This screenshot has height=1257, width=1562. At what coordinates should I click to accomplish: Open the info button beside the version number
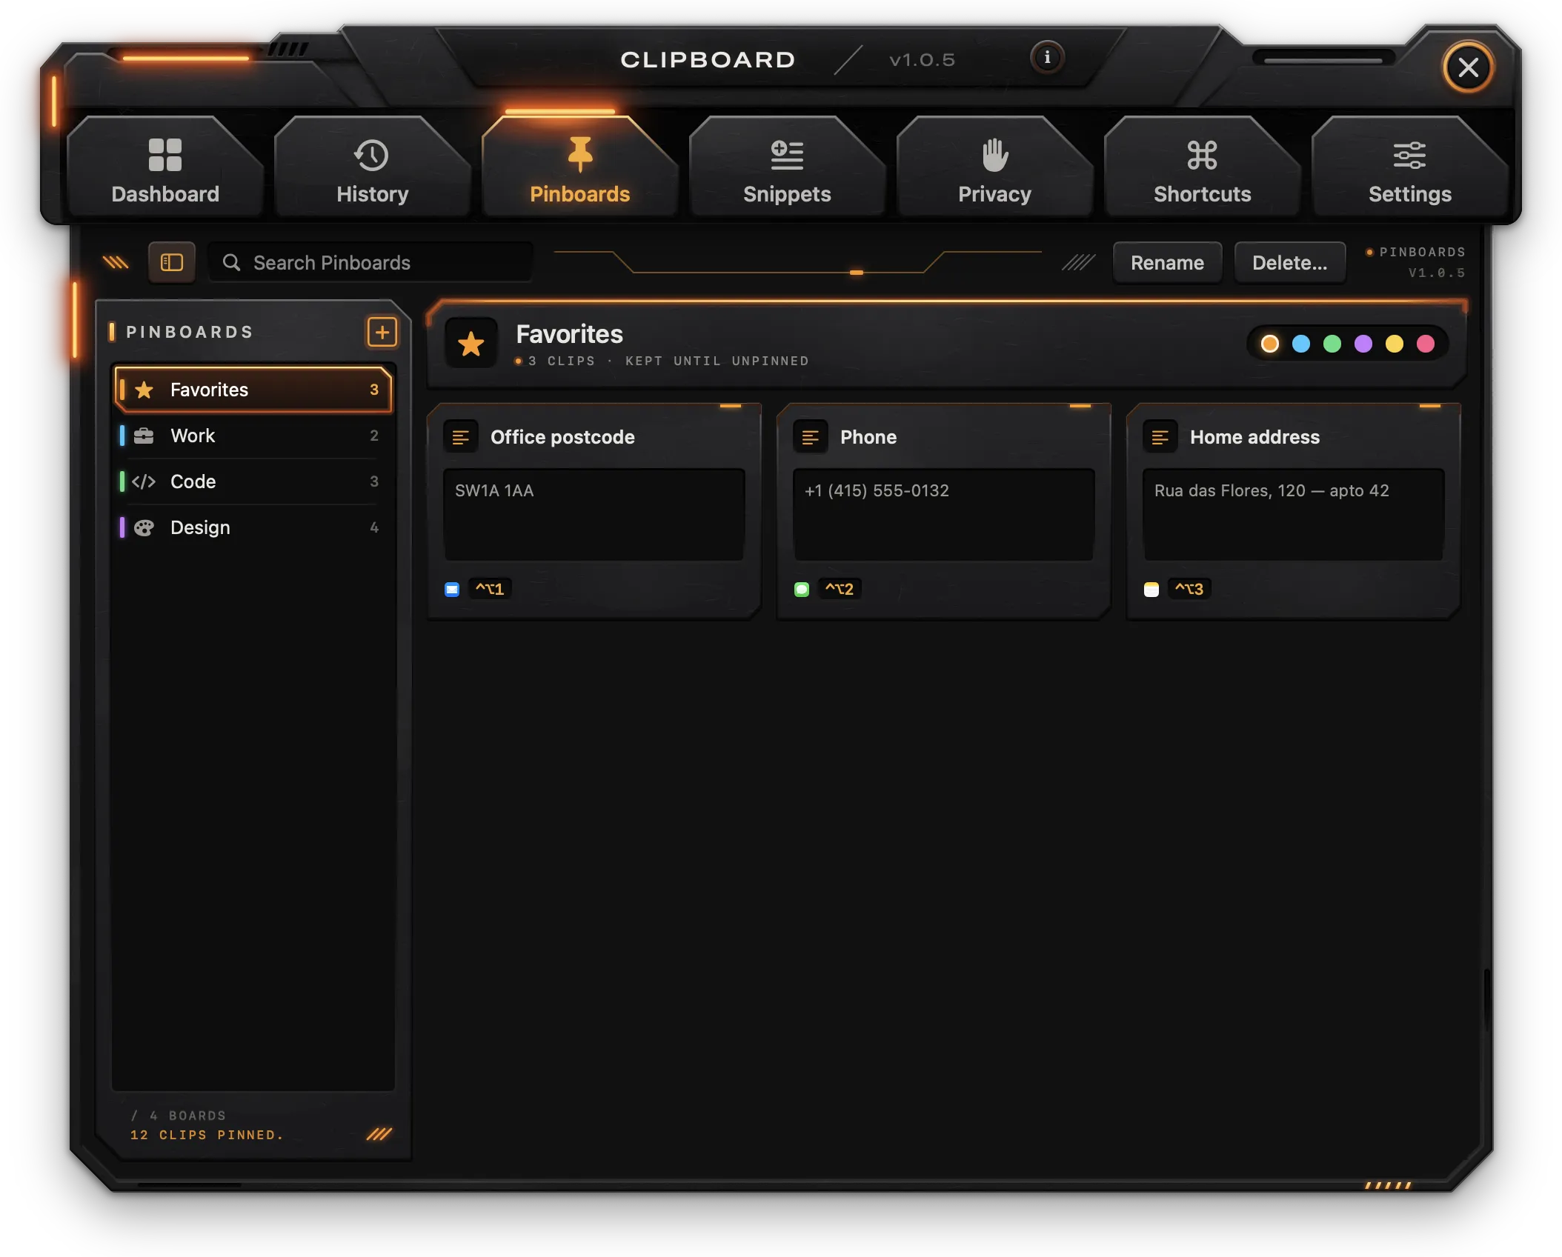coord(1046,58)
